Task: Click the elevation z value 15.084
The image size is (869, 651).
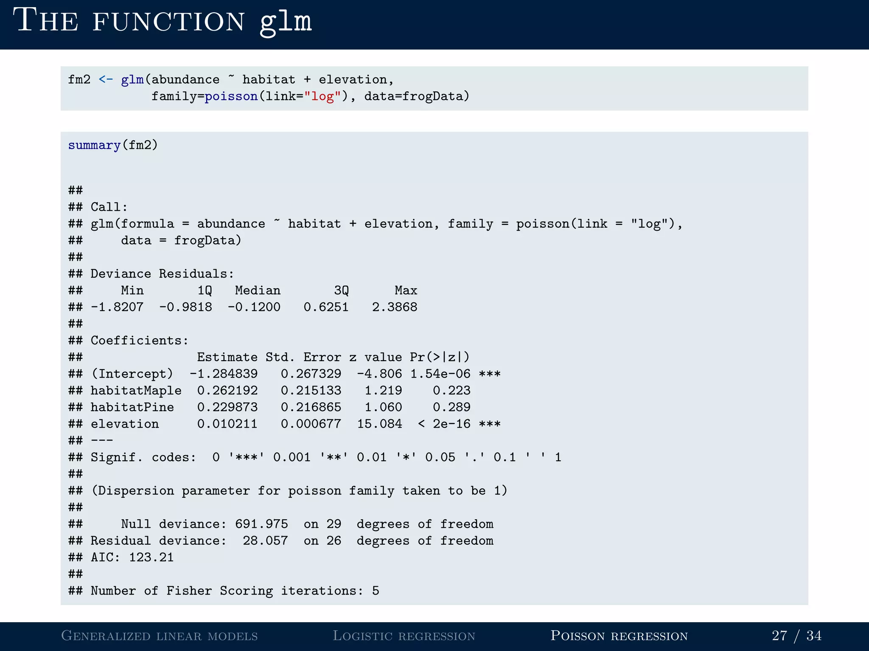Action: (x=379, y=424)
